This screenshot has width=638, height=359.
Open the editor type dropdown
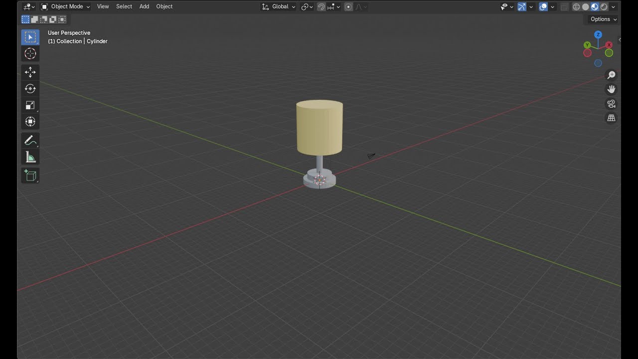pyautogui.click(x=29, y=6)
